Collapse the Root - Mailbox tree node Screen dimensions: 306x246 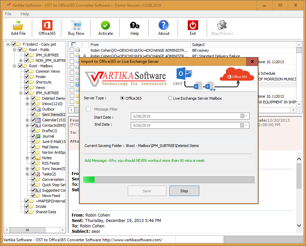[14, 66]
